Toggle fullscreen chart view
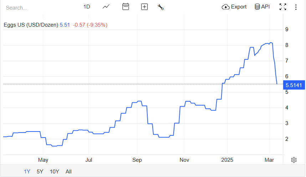 (x=283, y=7)
